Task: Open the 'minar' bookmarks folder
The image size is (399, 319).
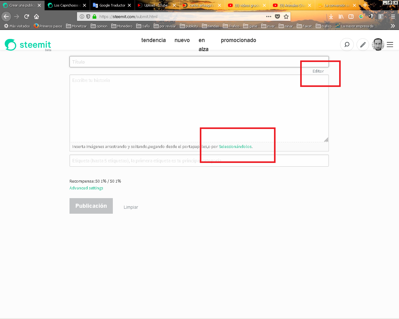Action: pyautogui.click(x=286, y=26)
